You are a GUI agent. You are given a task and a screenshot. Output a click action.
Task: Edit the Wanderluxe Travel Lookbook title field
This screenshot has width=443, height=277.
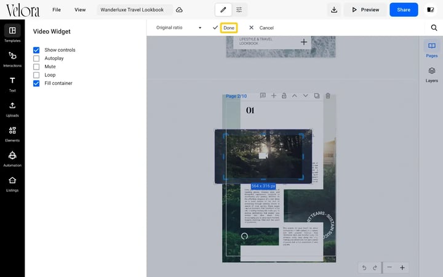coord(135,10)
